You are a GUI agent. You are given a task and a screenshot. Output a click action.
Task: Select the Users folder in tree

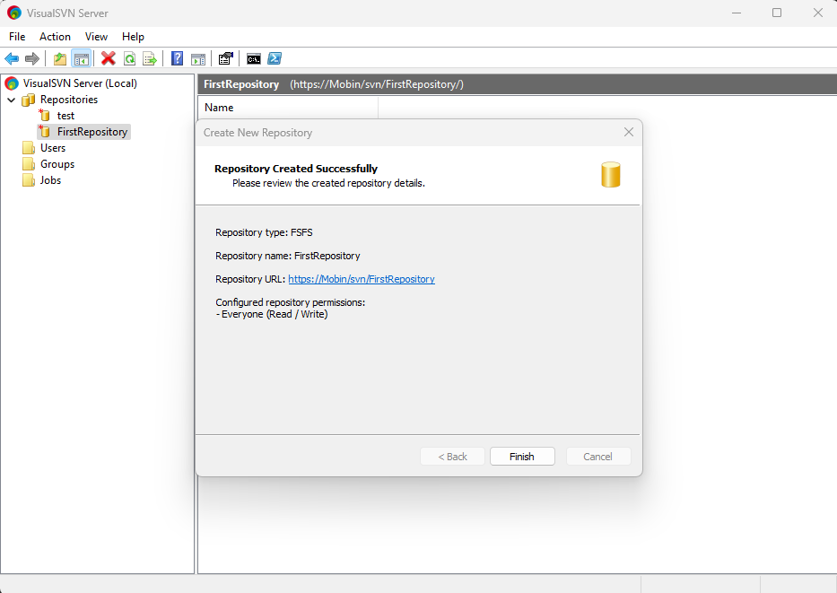[x=53, y=148]
